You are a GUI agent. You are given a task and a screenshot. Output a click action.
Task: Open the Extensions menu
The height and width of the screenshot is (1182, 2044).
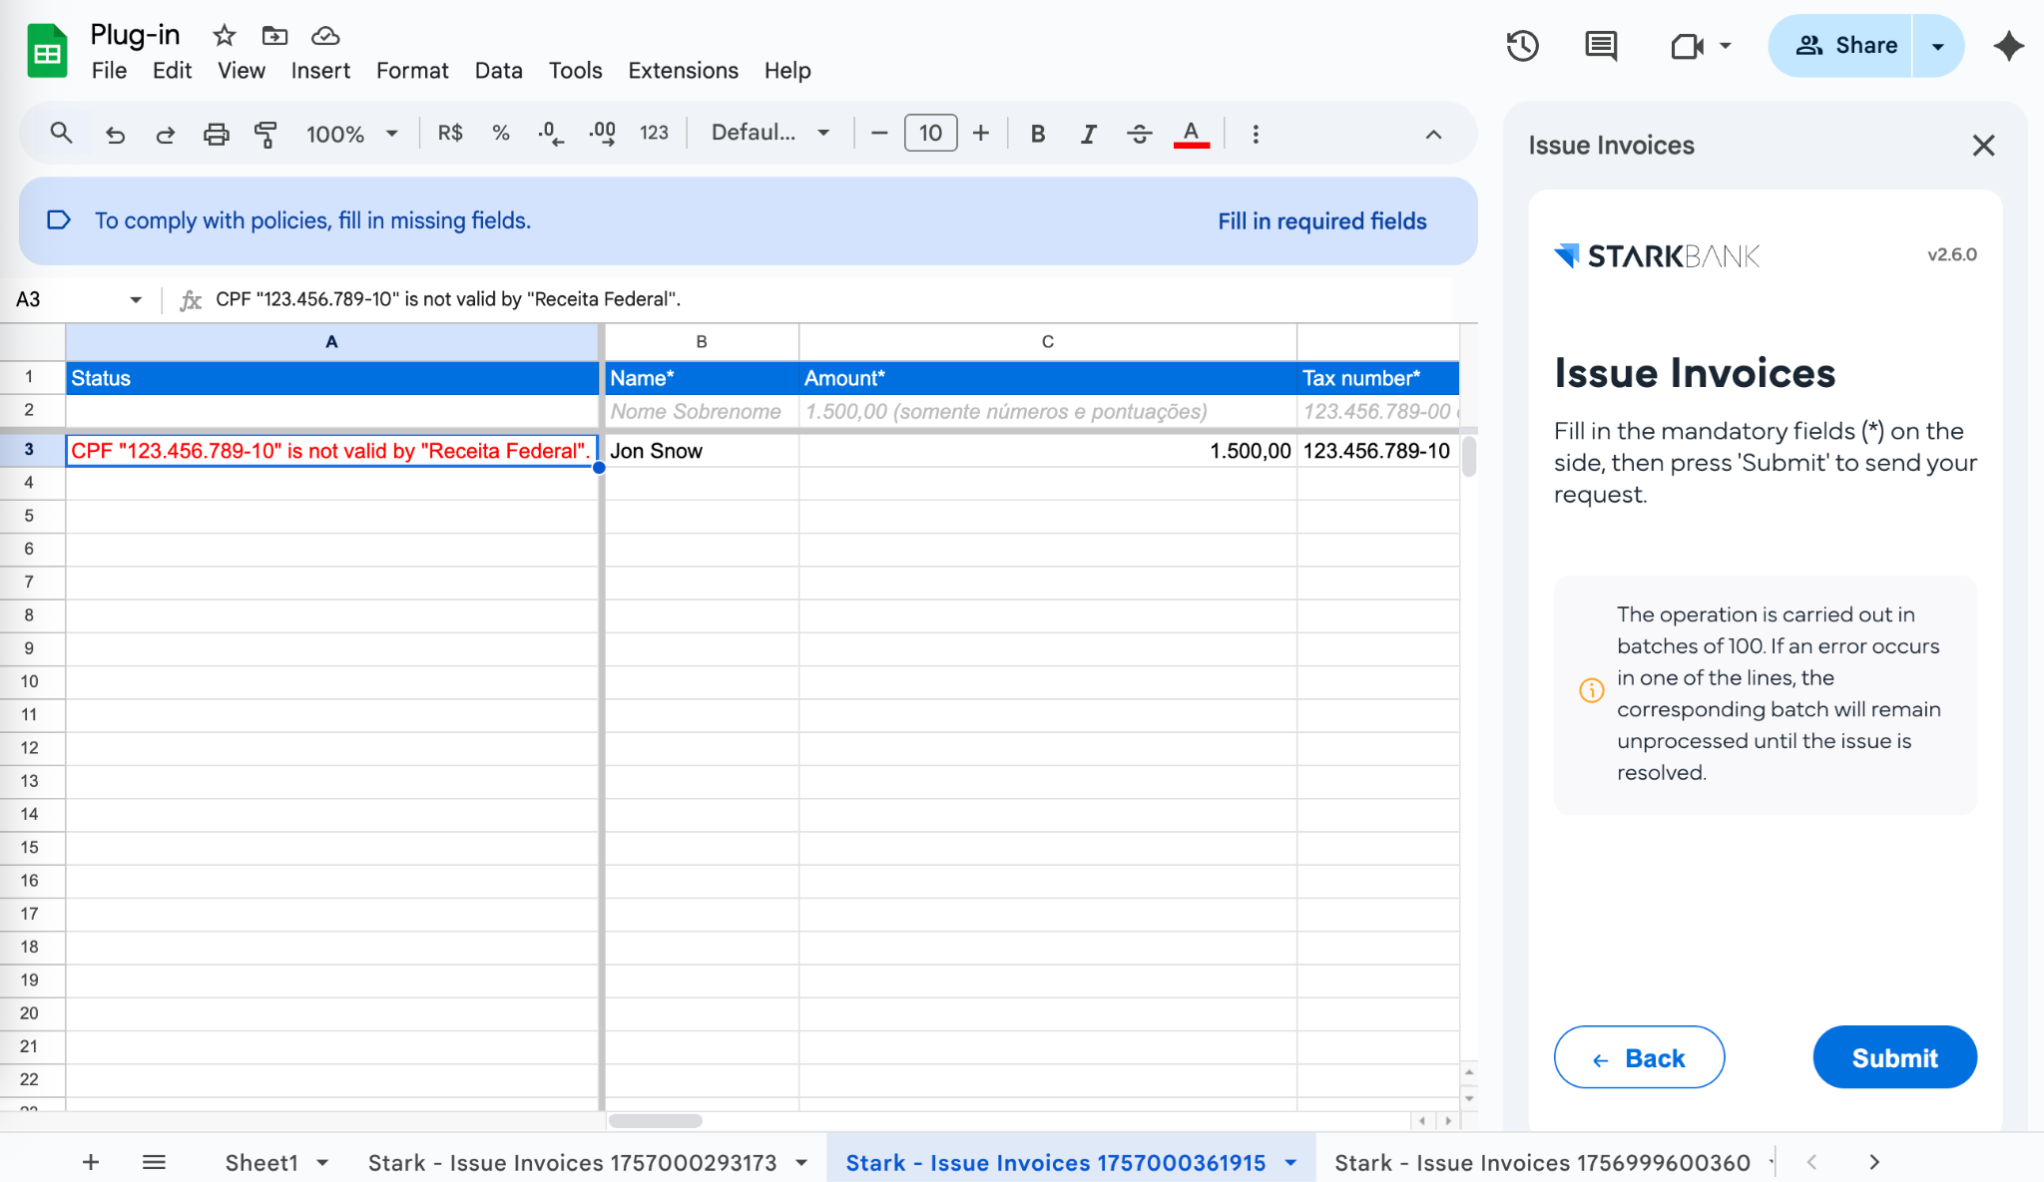683,71
